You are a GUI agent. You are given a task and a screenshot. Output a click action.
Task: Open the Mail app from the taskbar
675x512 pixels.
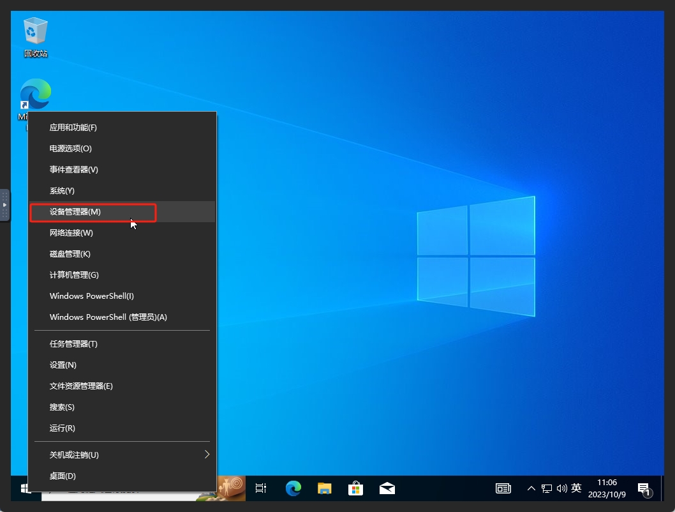pyautogui.click(x=387, y=488)
